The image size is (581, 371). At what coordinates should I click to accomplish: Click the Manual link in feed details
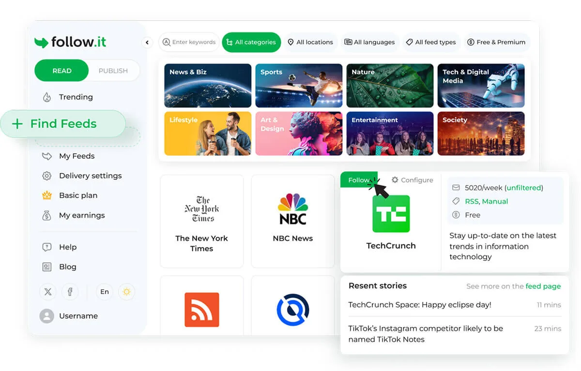tap(495, 201)
